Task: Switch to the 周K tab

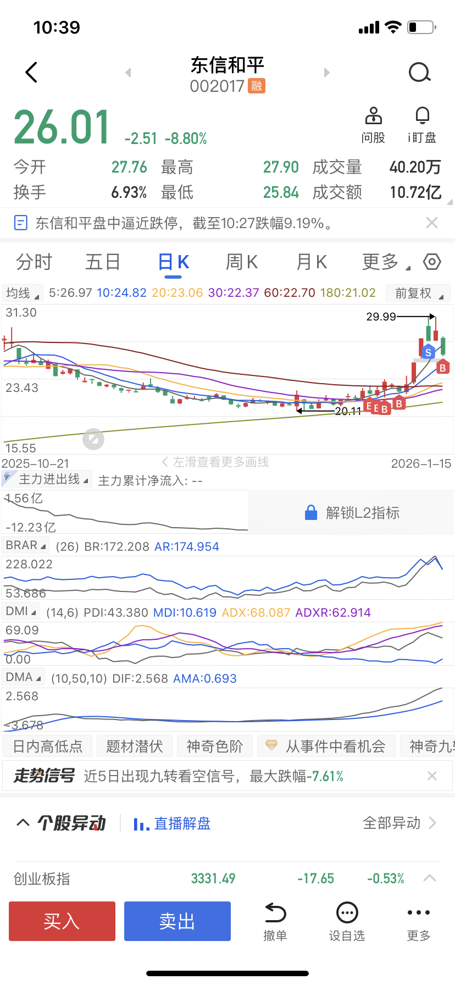Action: click(242, 262)
